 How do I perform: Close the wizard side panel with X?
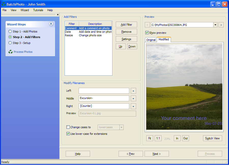point(58,14)
